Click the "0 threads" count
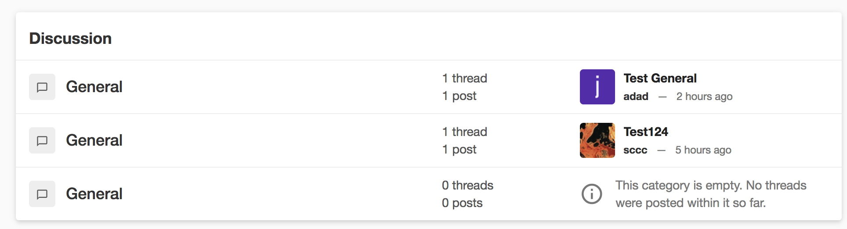The image size is (847, 229). coord(467,186)
